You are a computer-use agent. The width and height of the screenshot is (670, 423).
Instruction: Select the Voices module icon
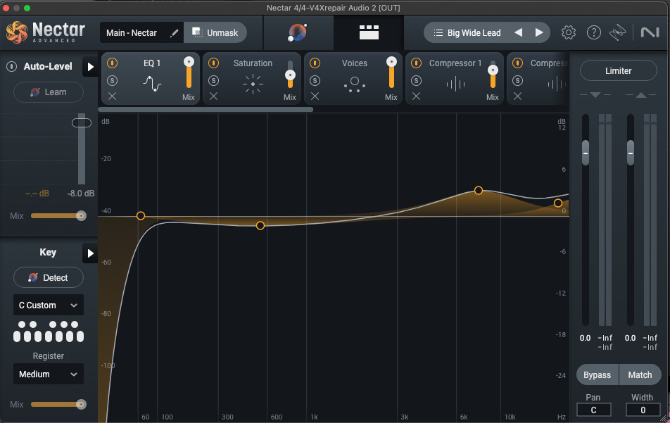354,84
